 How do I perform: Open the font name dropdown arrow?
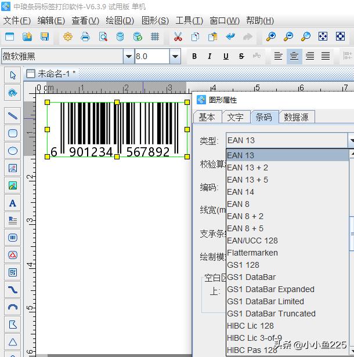click(129, 56)
